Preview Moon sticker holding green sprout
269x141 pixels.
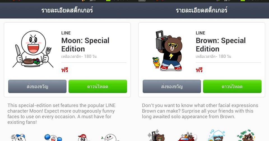click(110, 138)
